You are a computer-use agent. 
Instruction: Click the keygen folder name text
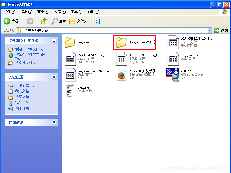84,42
